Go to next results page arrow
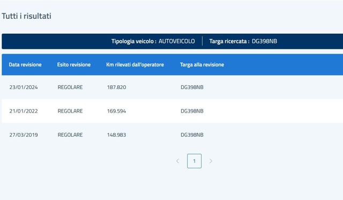Image resolution: width=343 pixels, height=200 pixels. (211, 161)
